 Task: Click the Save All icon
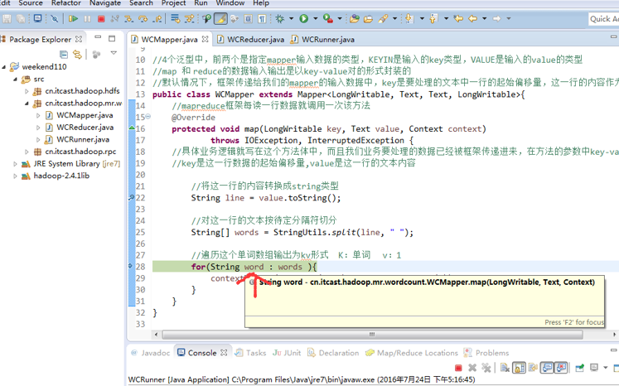pos(21,18)
